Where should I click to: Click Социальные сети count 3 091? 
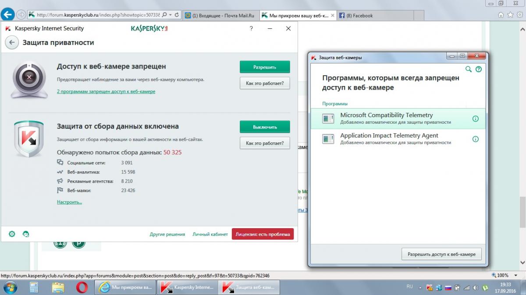[x=128, y=163]
